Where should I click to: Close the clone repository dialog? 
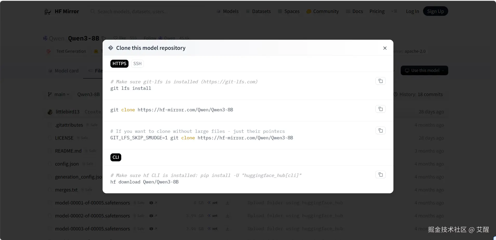[385, 48]
